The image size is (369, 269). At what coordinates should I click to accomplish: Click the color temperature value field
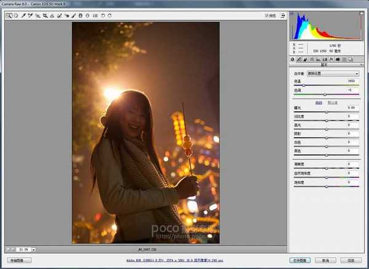(350, 81)
